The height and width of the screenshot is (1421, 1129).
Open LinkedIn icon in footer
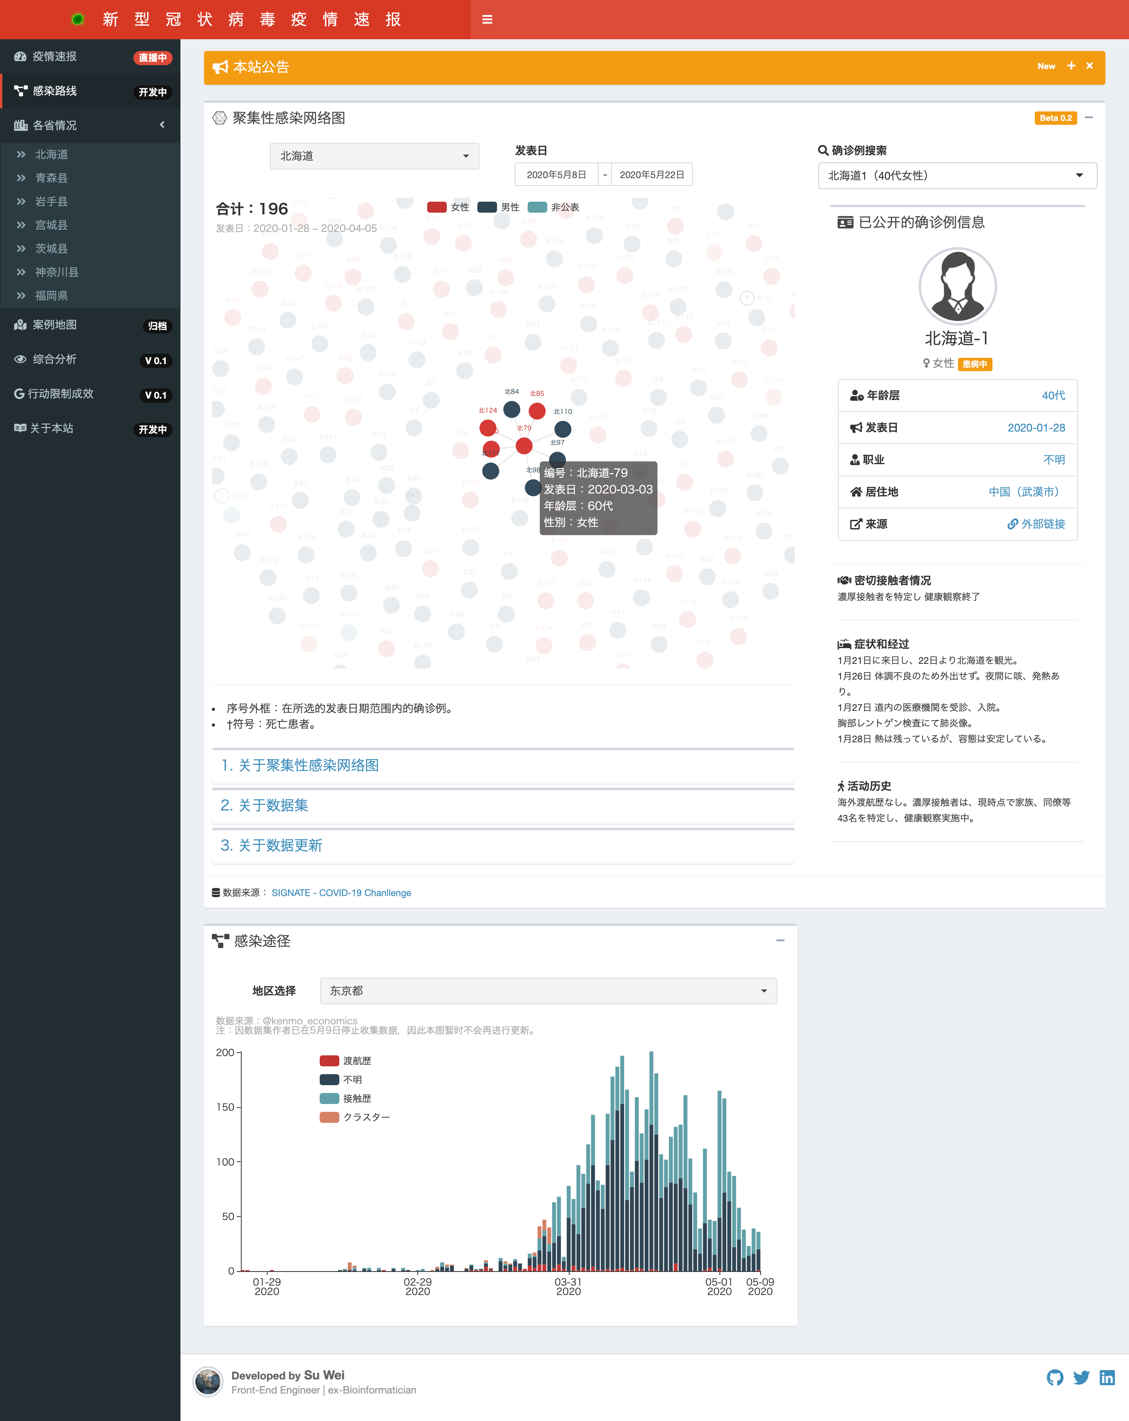(x=1107, y=1377)
